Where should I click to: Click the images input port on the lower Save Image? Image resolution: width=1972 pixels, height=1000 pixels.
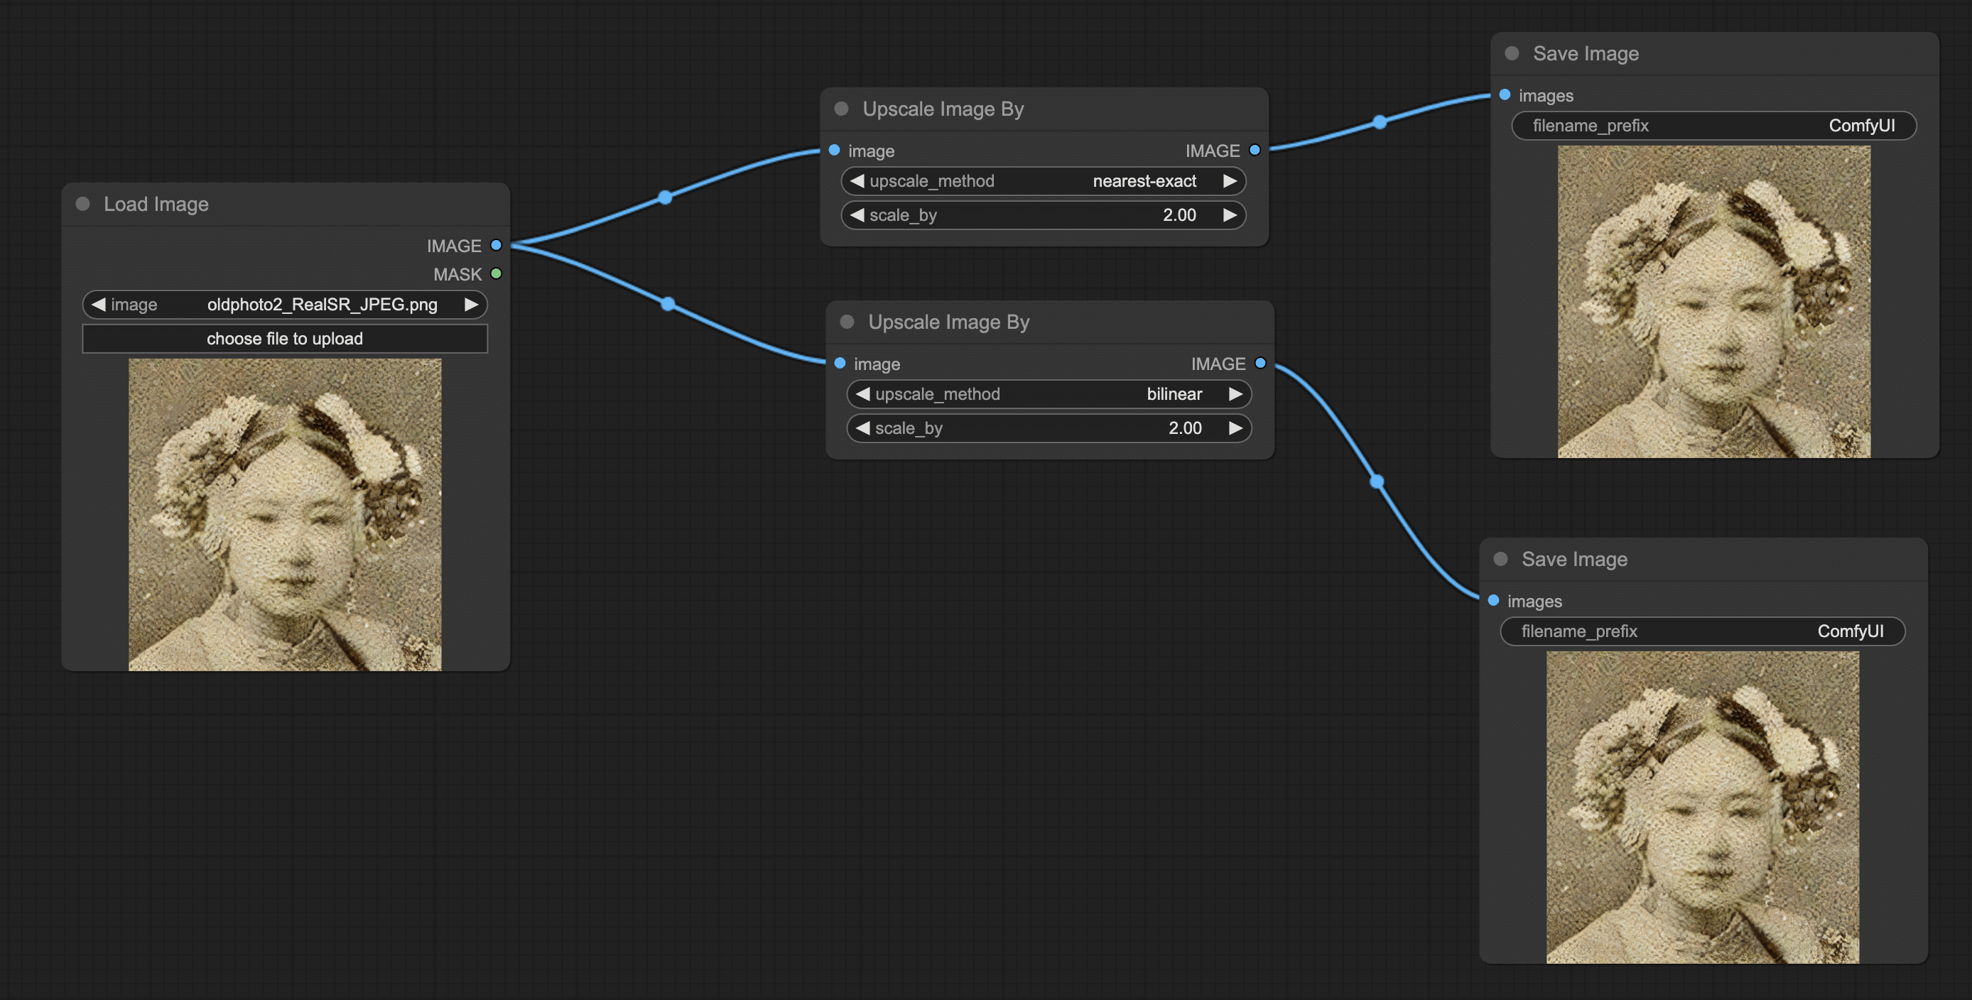(1493, 601)
